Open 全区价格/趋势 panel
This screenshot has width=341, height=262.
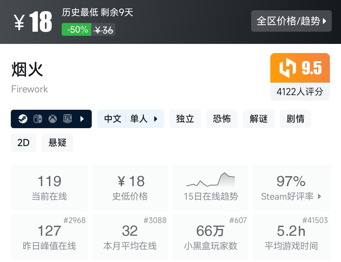(291, 21)
